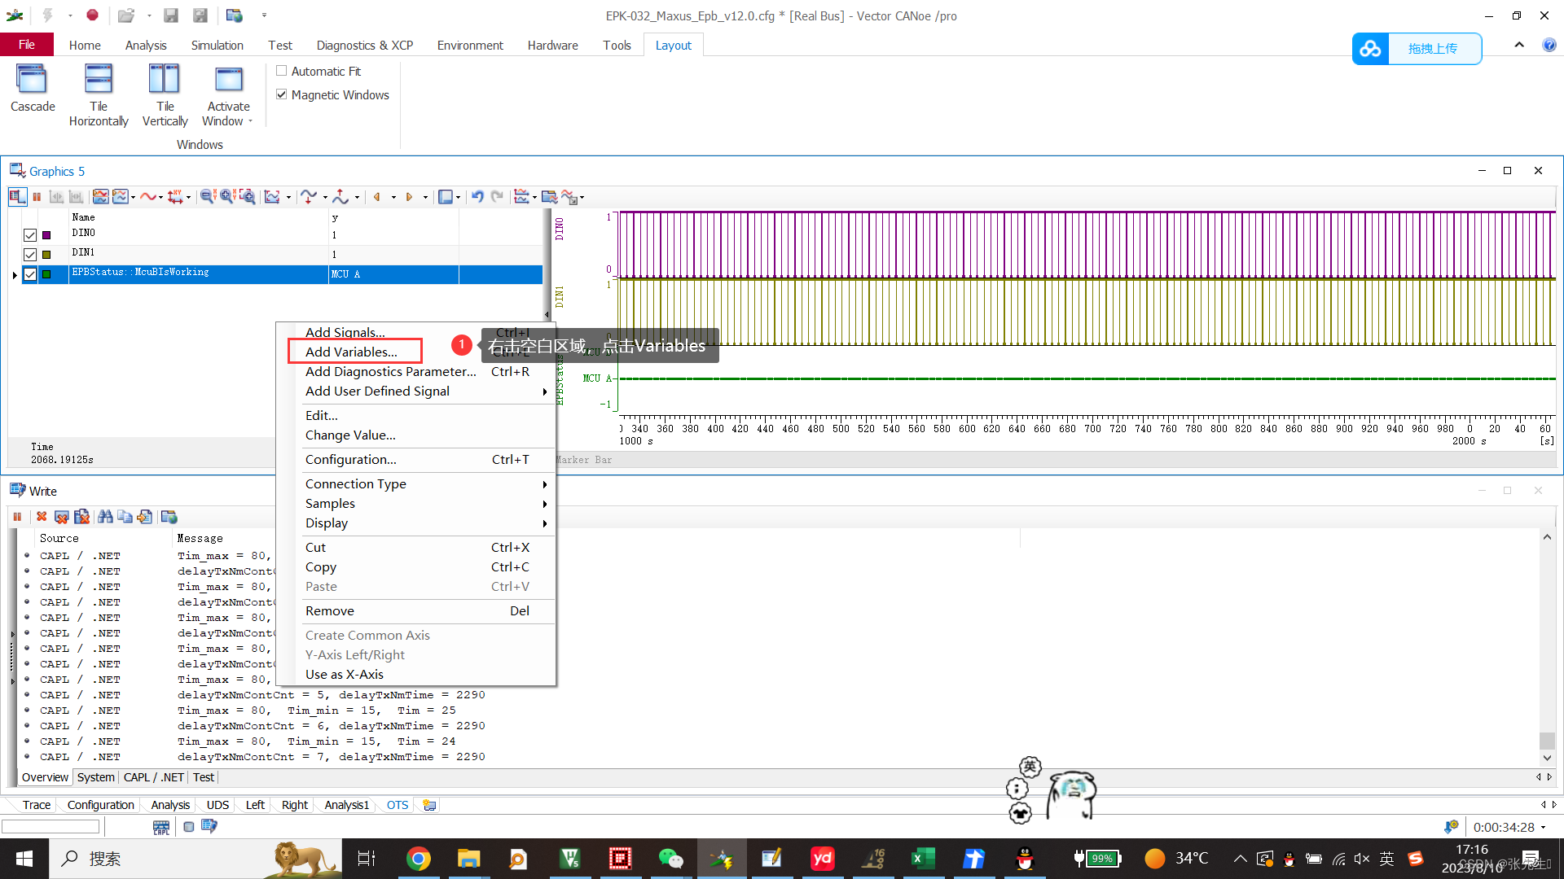Click binoculars find icon in Write window
Screen dimensions: 1564x879
click(x=105, y=517)
